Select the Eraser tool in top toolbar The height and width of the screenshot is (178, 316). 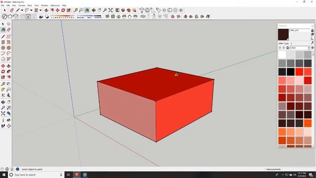click(12, 10)
